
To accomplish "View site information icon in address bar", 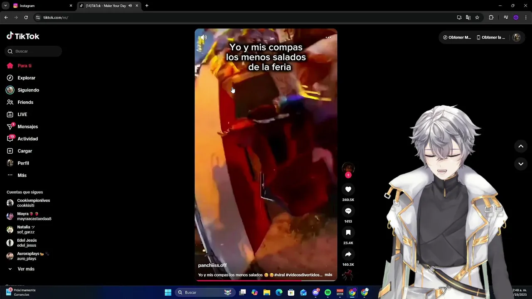I will pos(38,17).
